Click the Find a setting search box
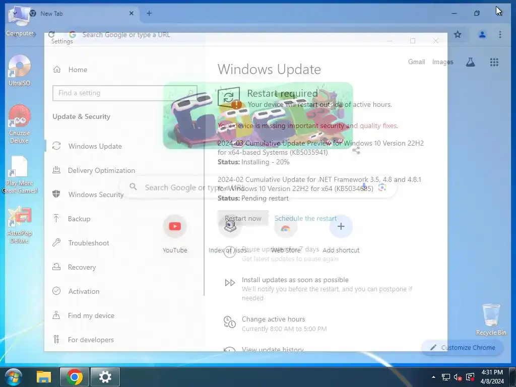516x387 pixels. pos(125,93)
